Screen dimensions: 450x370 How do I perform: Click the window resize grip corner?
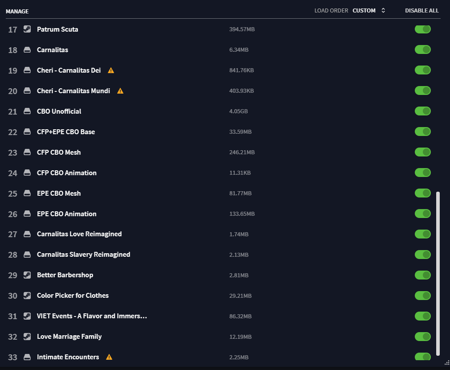(447, 362)
